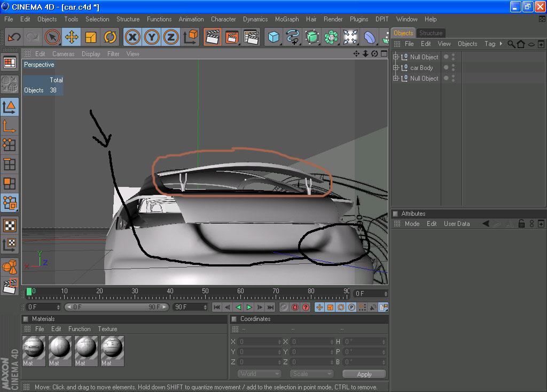
Task: Select the Live Selection tool
Action: coord(52,37)
